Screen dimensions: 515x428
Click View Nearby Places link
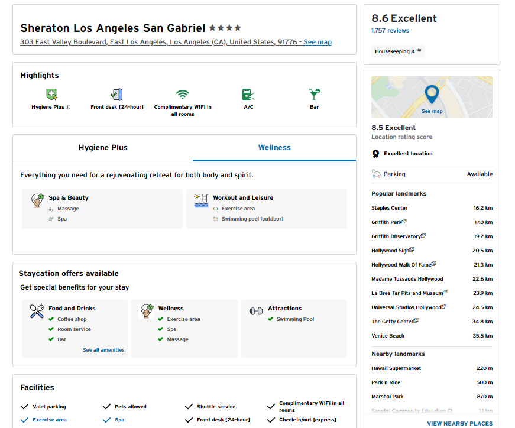point(460,424)
